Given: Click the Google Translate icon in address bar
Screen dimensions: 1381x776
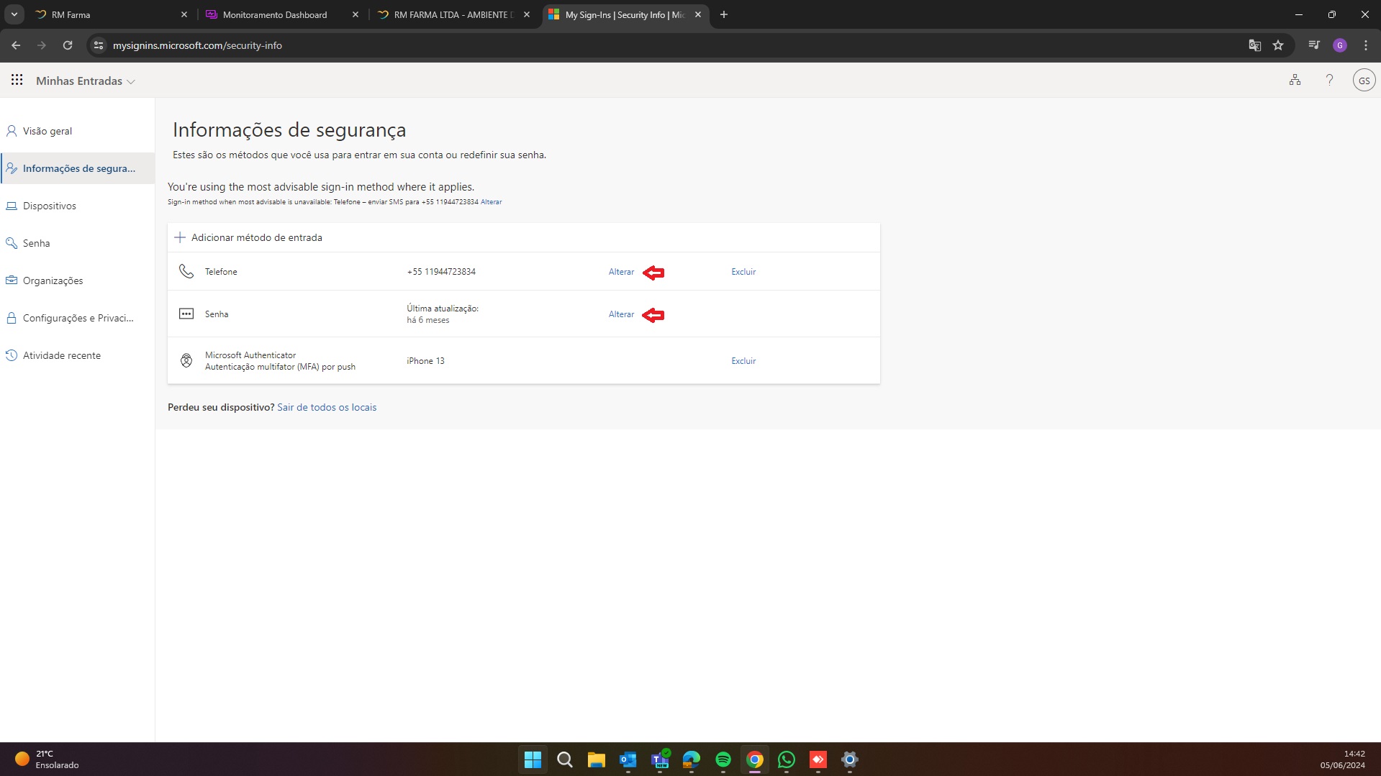Looking at the screenshot, I should (x=1254, y=45).
